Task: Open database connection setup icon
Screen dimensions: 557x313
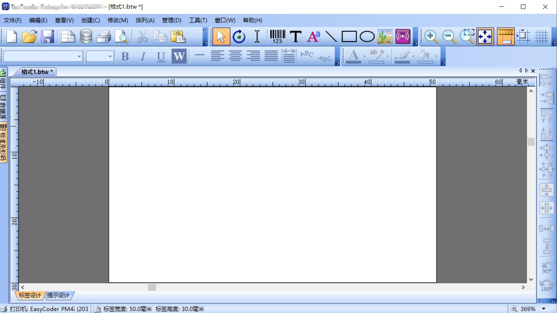Action: [x=86, y=36]
